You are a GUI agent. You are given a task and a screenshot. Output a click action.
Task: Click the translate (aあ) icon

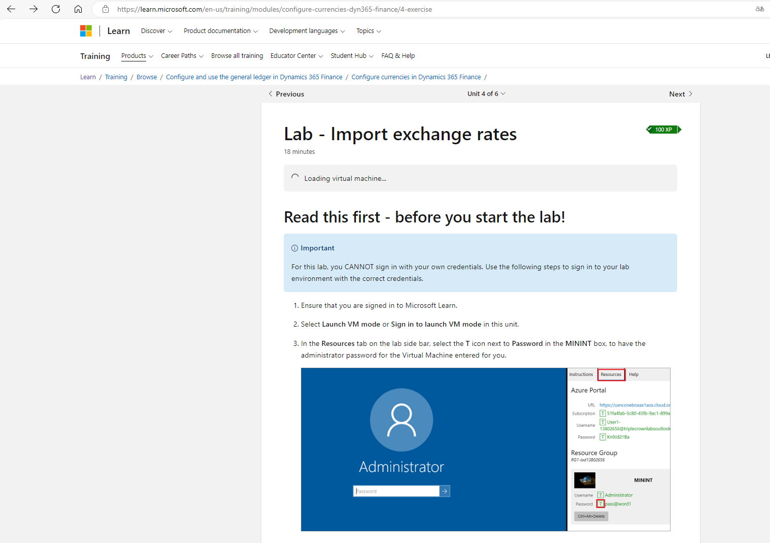[760, 9]
